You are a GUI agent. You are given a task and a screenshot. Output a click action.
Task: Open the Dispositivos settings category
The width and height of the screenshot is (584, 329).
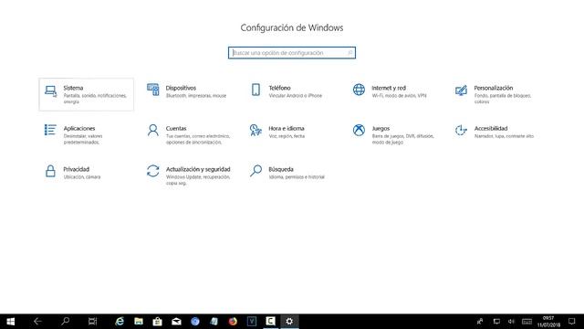pos(187,91)
